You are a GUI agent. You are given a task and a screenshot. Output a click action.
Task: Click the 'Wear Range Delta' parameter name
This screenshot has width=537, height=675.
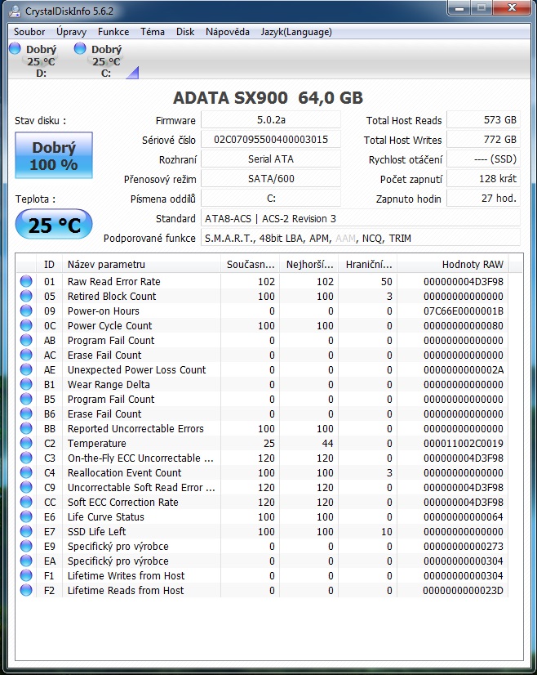tap(109, 384)
